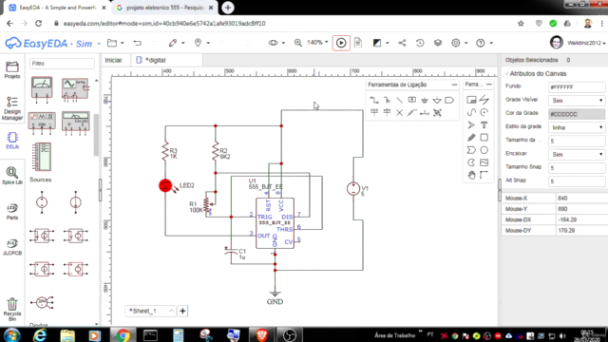Open the help question mark dropdown

[491, 43]
